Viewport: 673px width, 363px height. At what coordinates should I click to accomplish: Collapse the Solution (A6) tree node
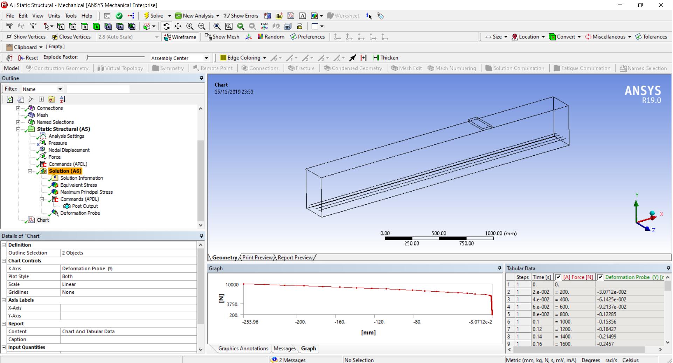coord(30,171)
